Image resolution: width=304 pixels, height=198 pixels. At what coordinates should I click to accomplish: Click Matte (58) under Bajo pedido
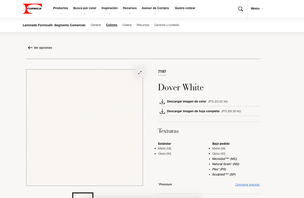219,148
